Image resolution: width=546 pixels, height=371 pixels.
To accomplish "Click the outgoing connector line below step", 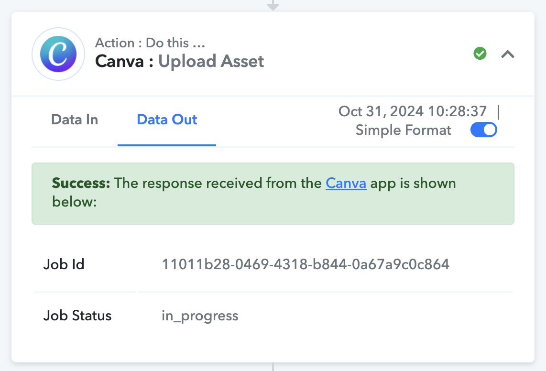I will 273,367.
